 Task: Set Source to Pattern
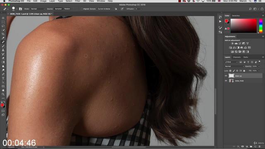(67, 9)
